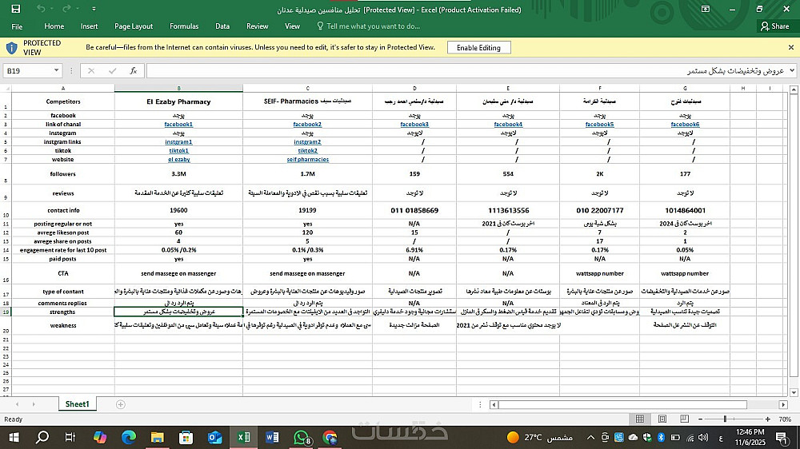Open the File menu
Image resolution: width=800 pixels, height=449 pixels.
[17, 26]
